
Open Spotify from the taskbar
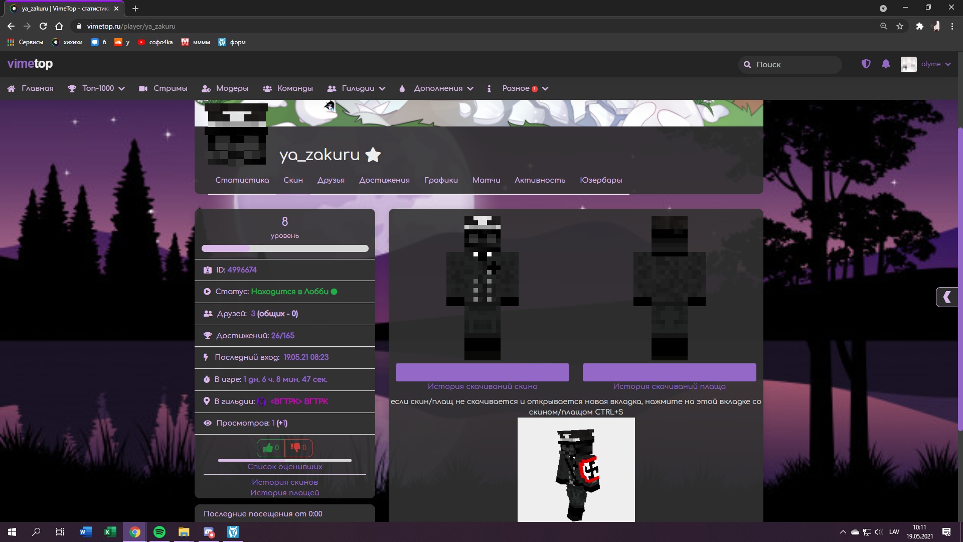pyautogui.click(x=159, y=532)
